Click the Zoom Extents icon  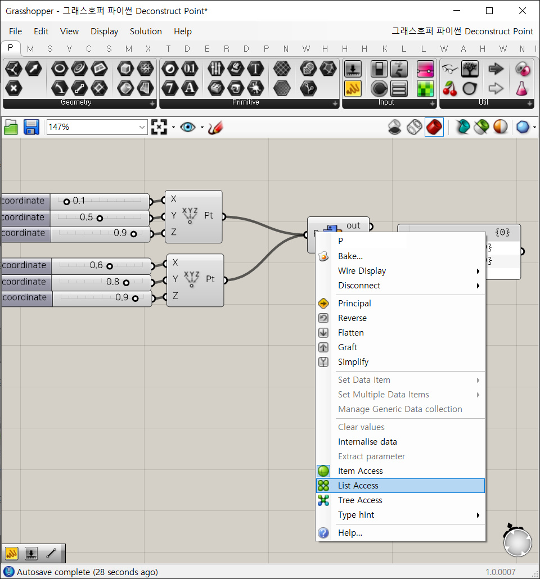point(159,128)
